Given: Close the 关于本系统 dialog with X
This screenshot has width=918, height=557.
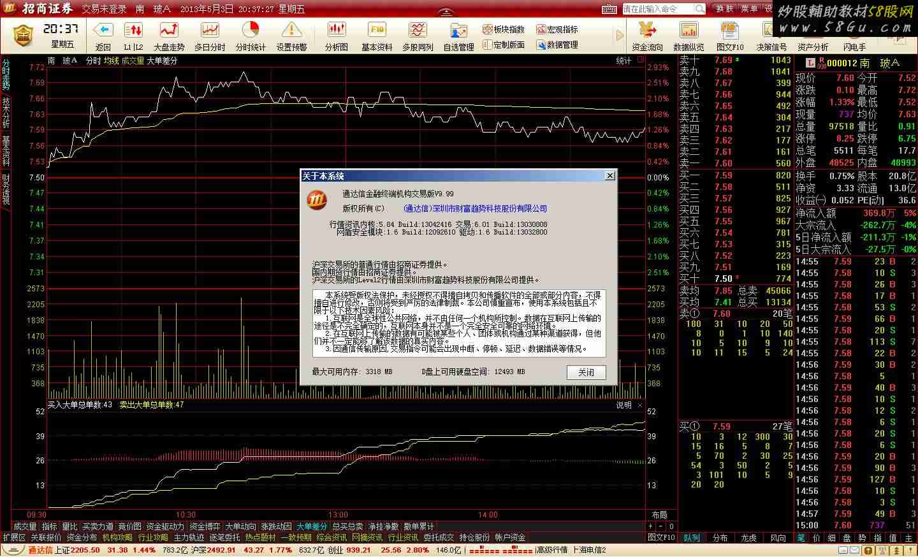Looking at the screenshot, I should pos(609,176).
